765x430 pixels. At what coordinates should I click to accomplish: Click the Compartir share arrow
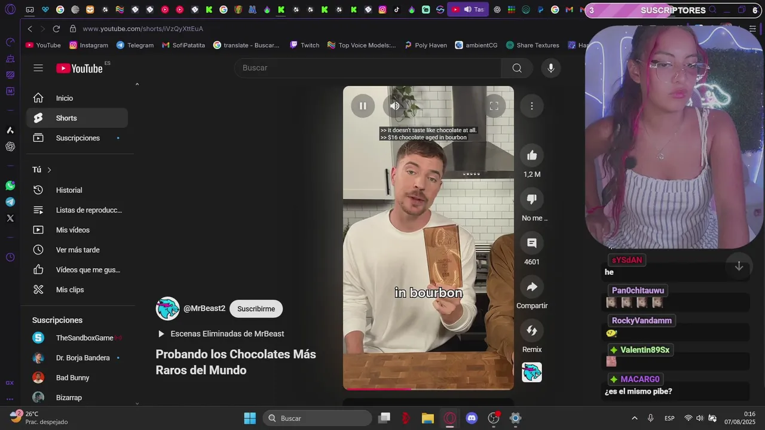531,287
